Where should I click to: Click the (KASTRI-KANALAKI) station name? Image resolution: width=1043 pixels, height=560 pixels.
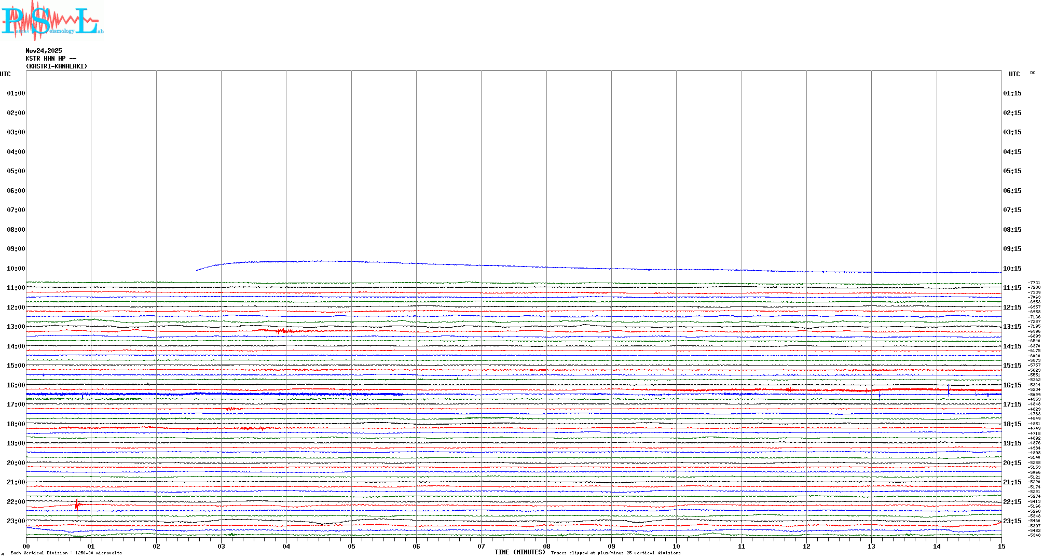coord(57,66)
